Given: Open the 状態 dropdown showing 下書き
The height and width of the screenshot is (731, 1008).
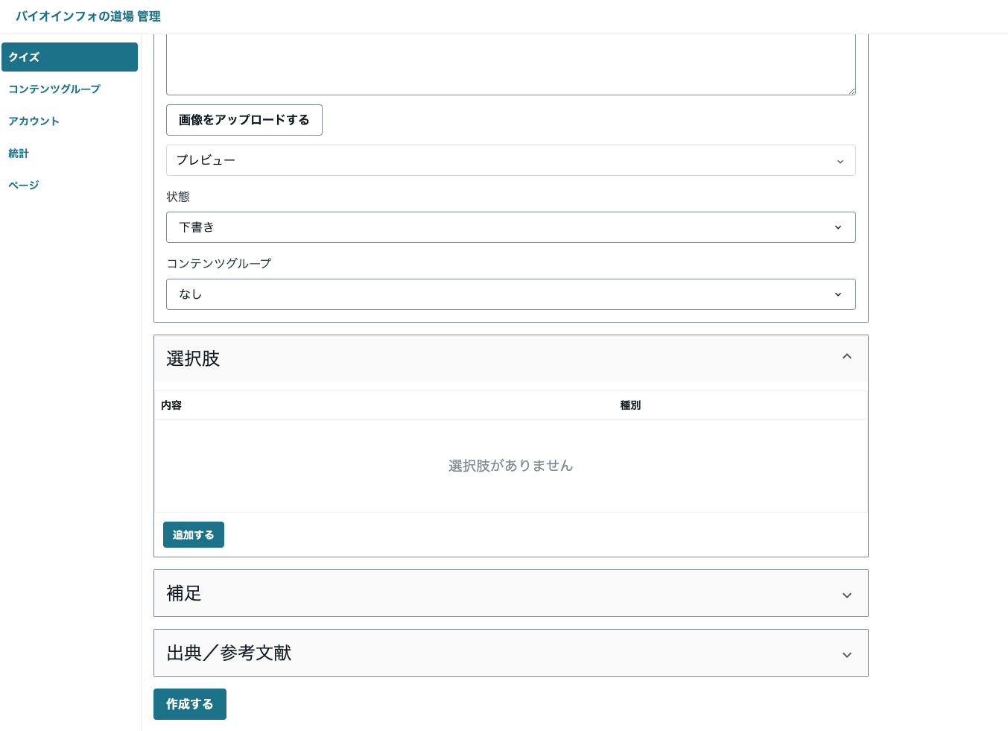Looking at the screenshot, I should pos(510,227).
